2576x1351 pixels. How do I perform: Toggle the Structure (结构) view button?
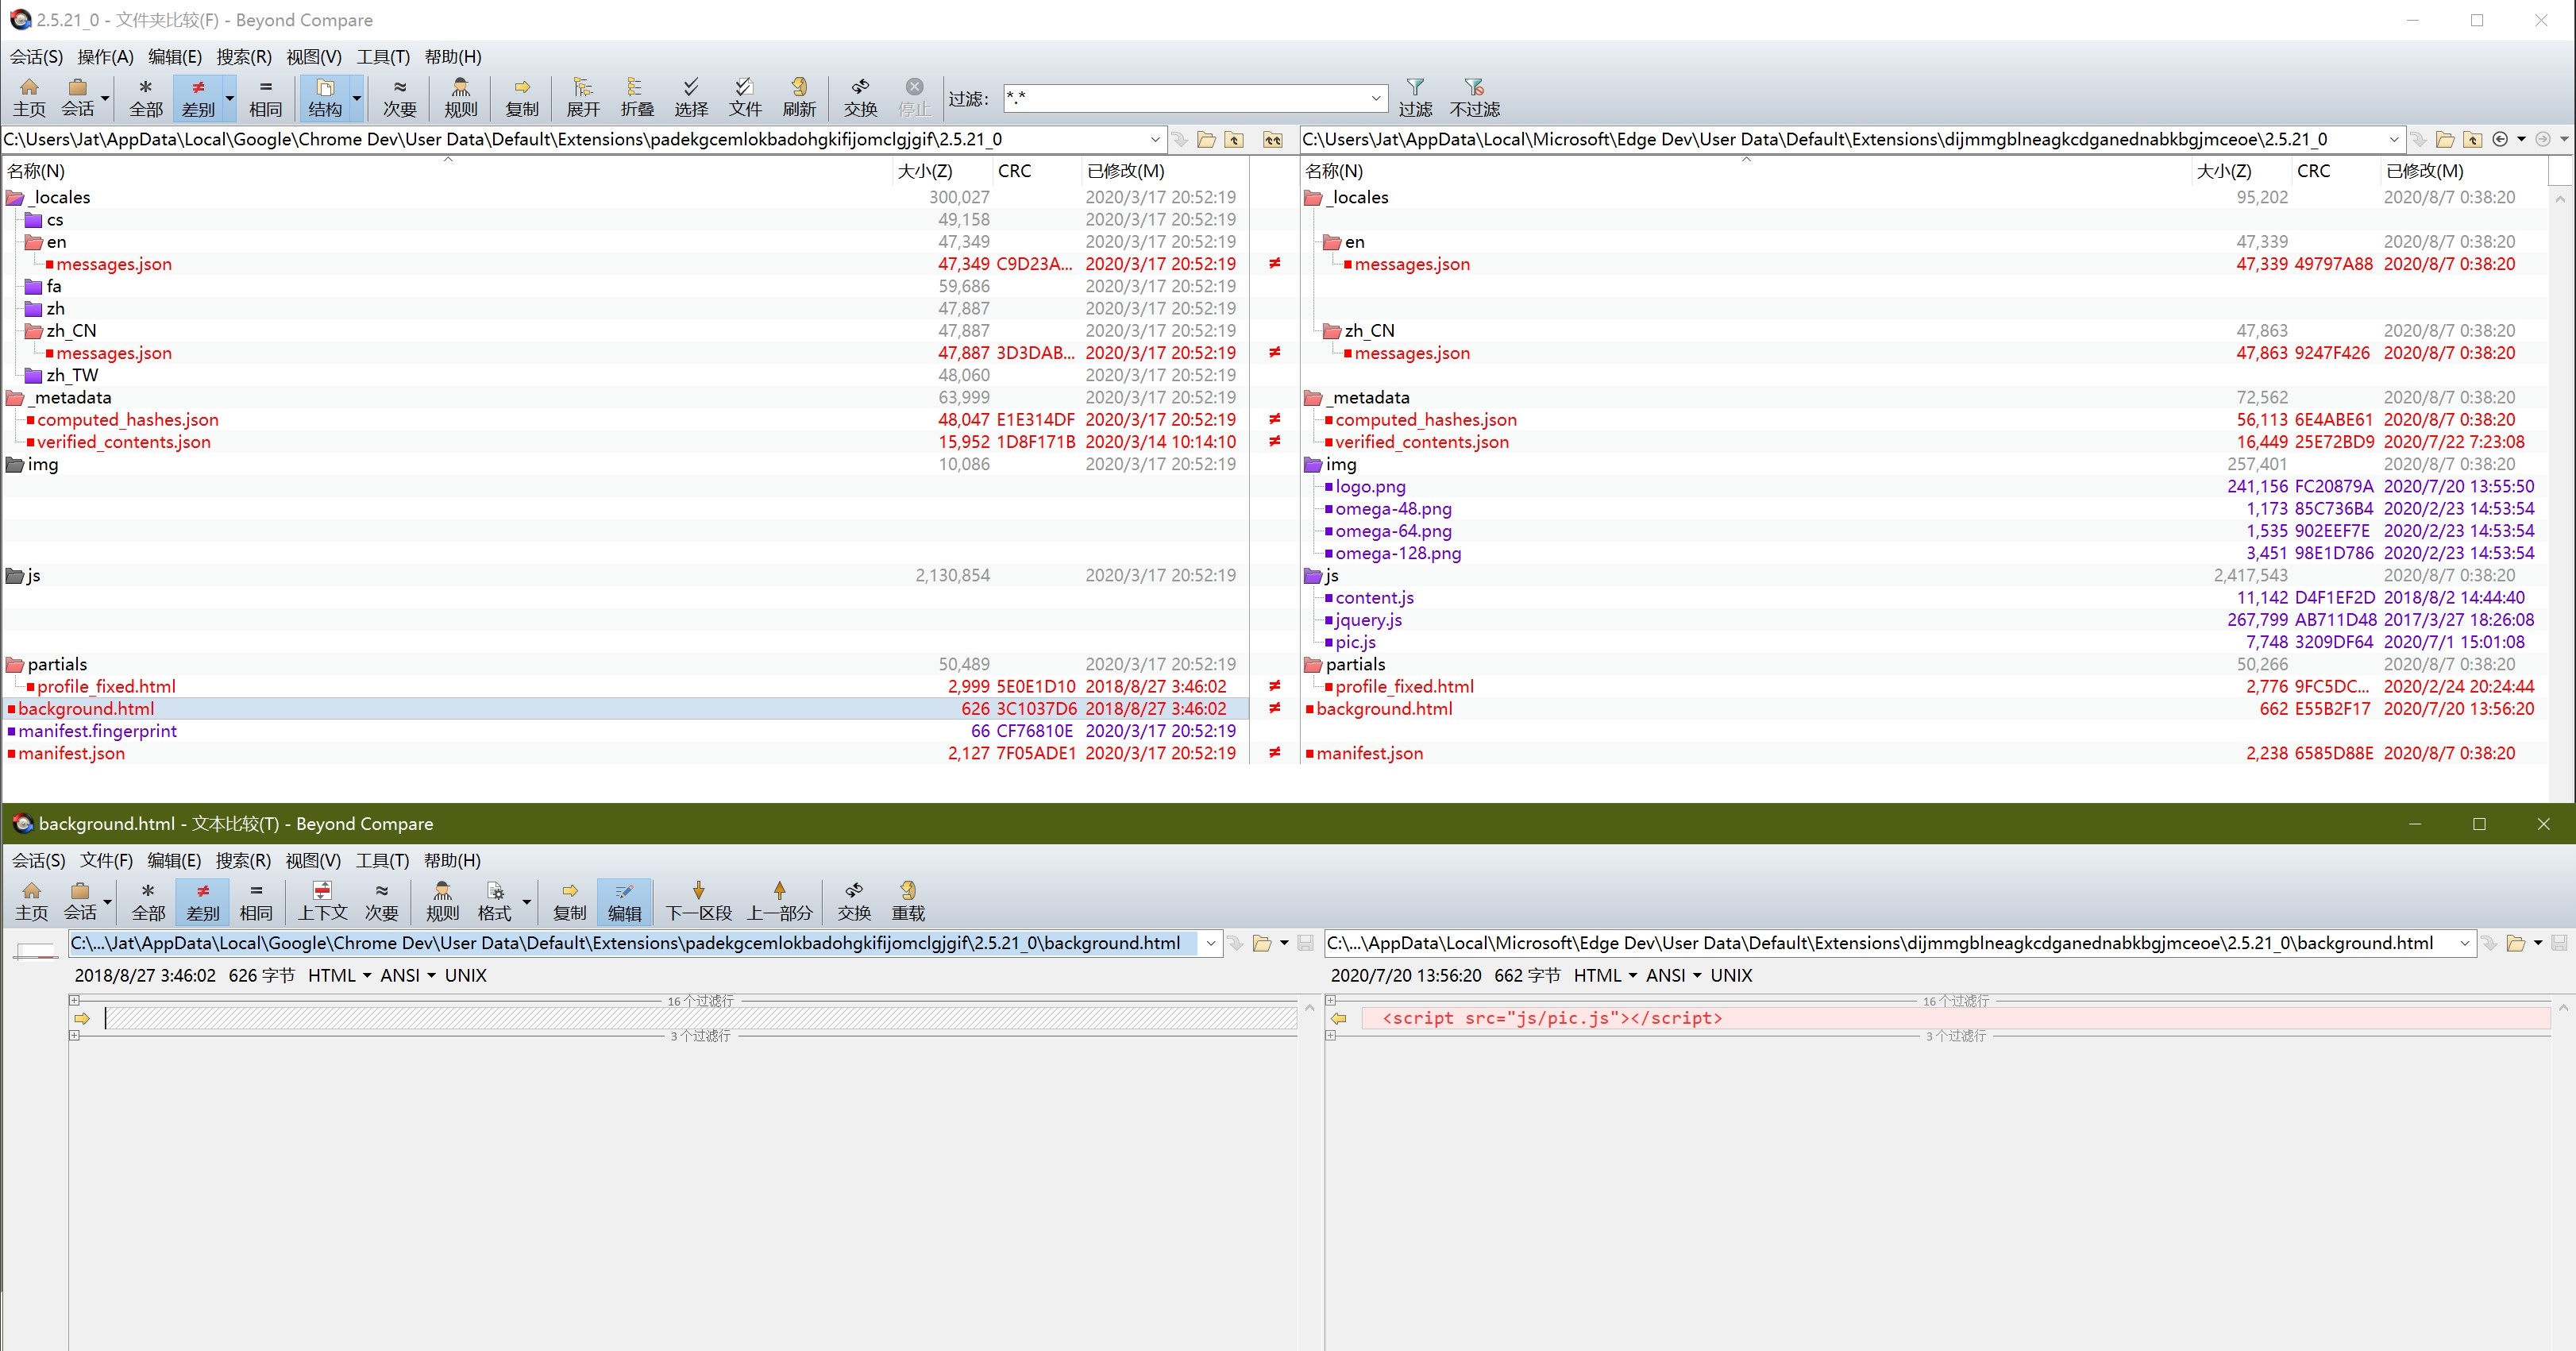tap(324, 97)
